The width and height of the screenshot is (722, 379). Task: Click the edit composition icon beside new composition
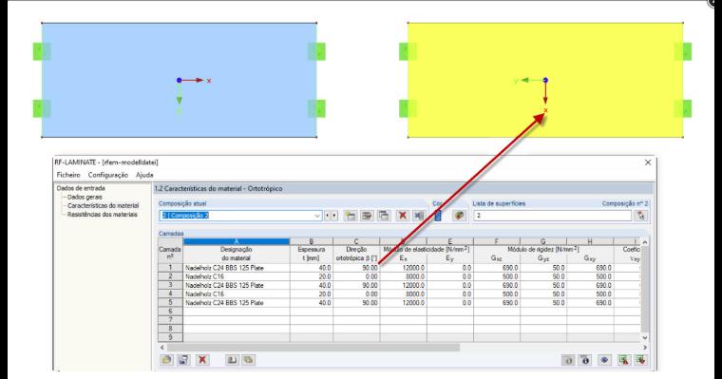coord(367,216)
